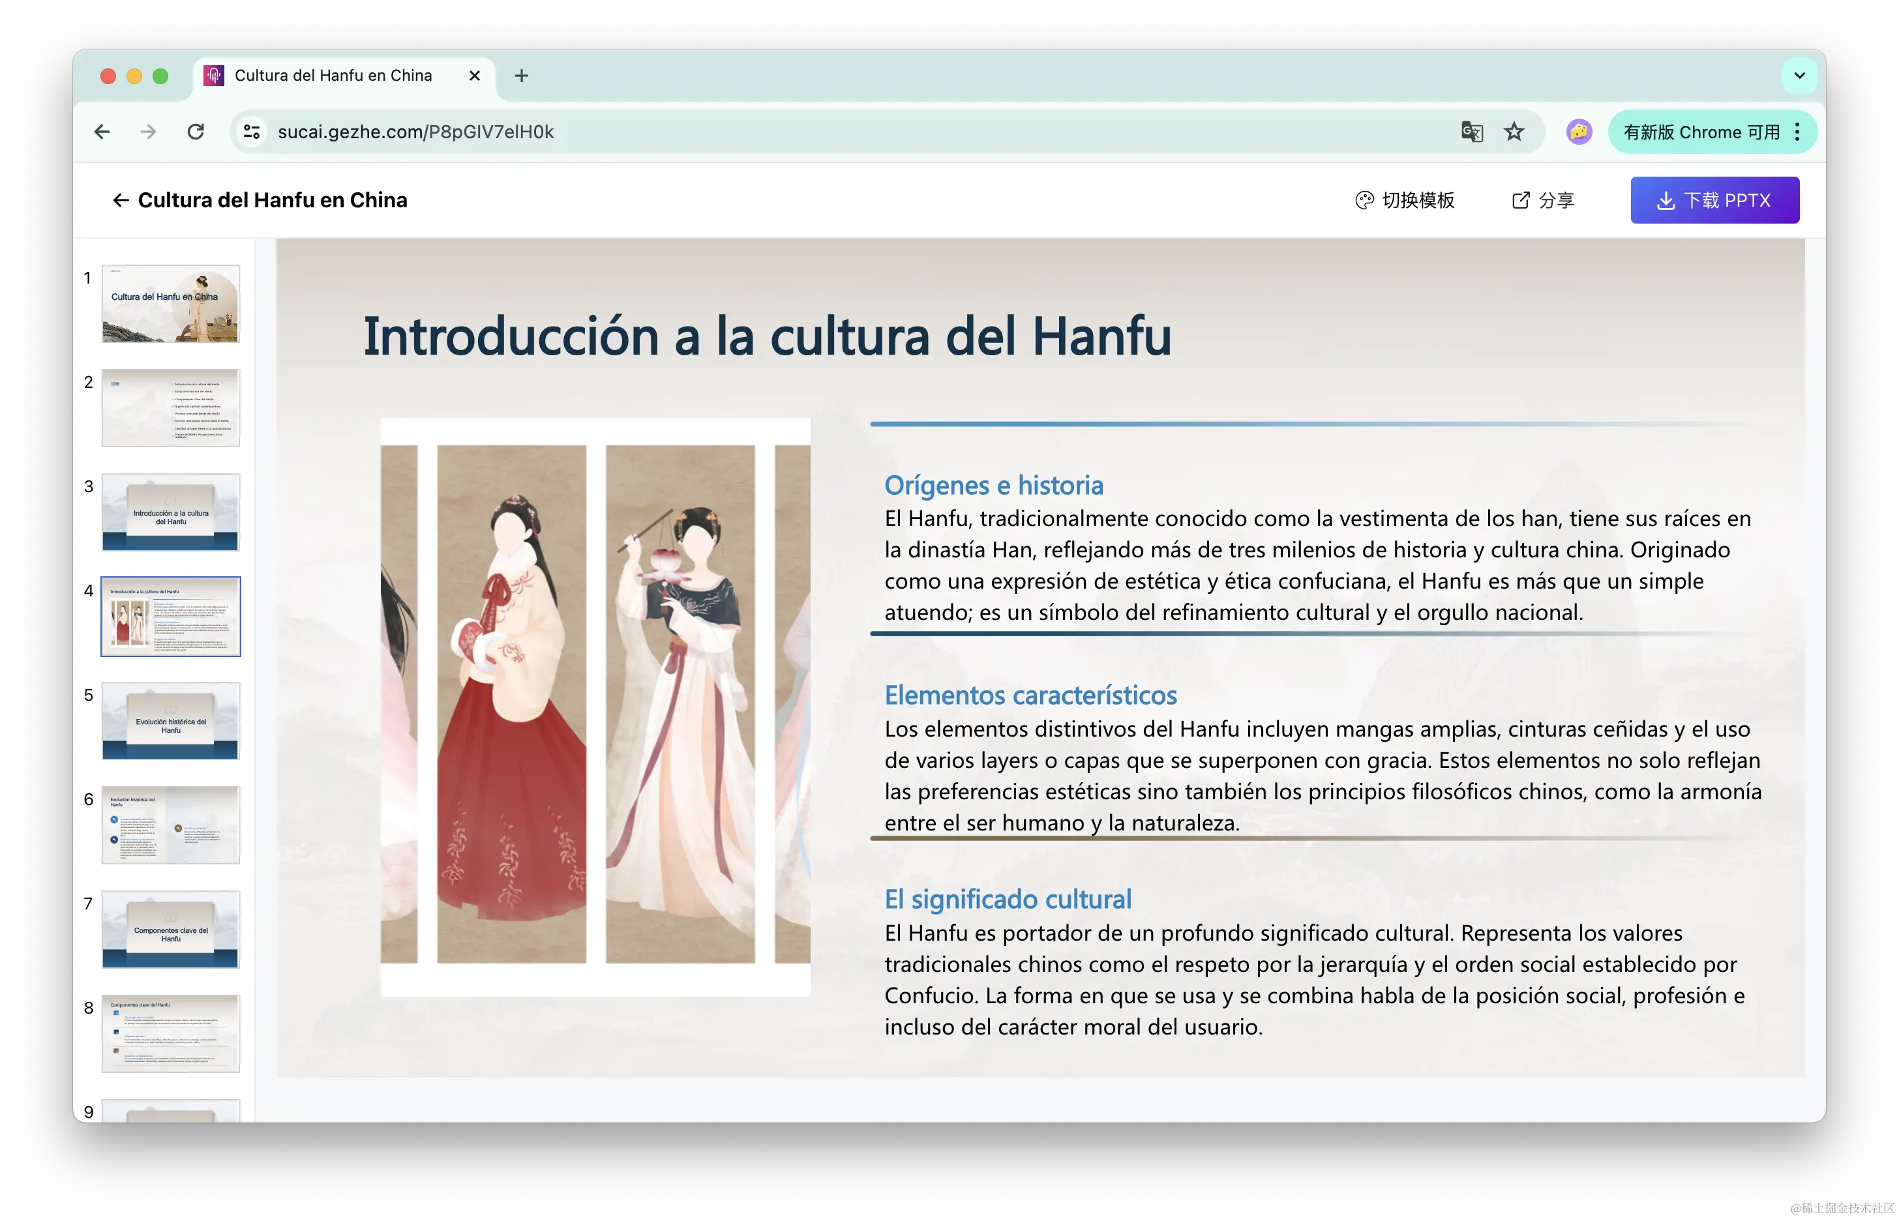Click the URL address field

(792, 132)
